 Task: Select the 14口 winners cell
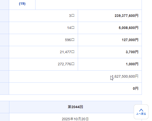(71, 28)
